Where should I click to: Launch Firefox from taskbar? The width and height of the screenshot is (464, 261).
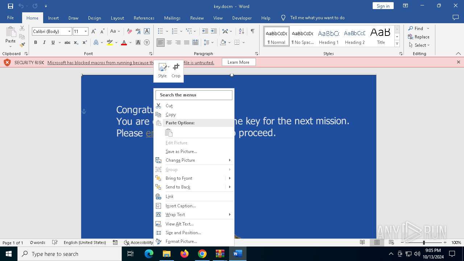184,254
